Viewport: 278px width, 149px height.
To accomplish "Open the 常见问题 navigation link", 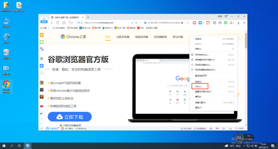I will (178, 37).
